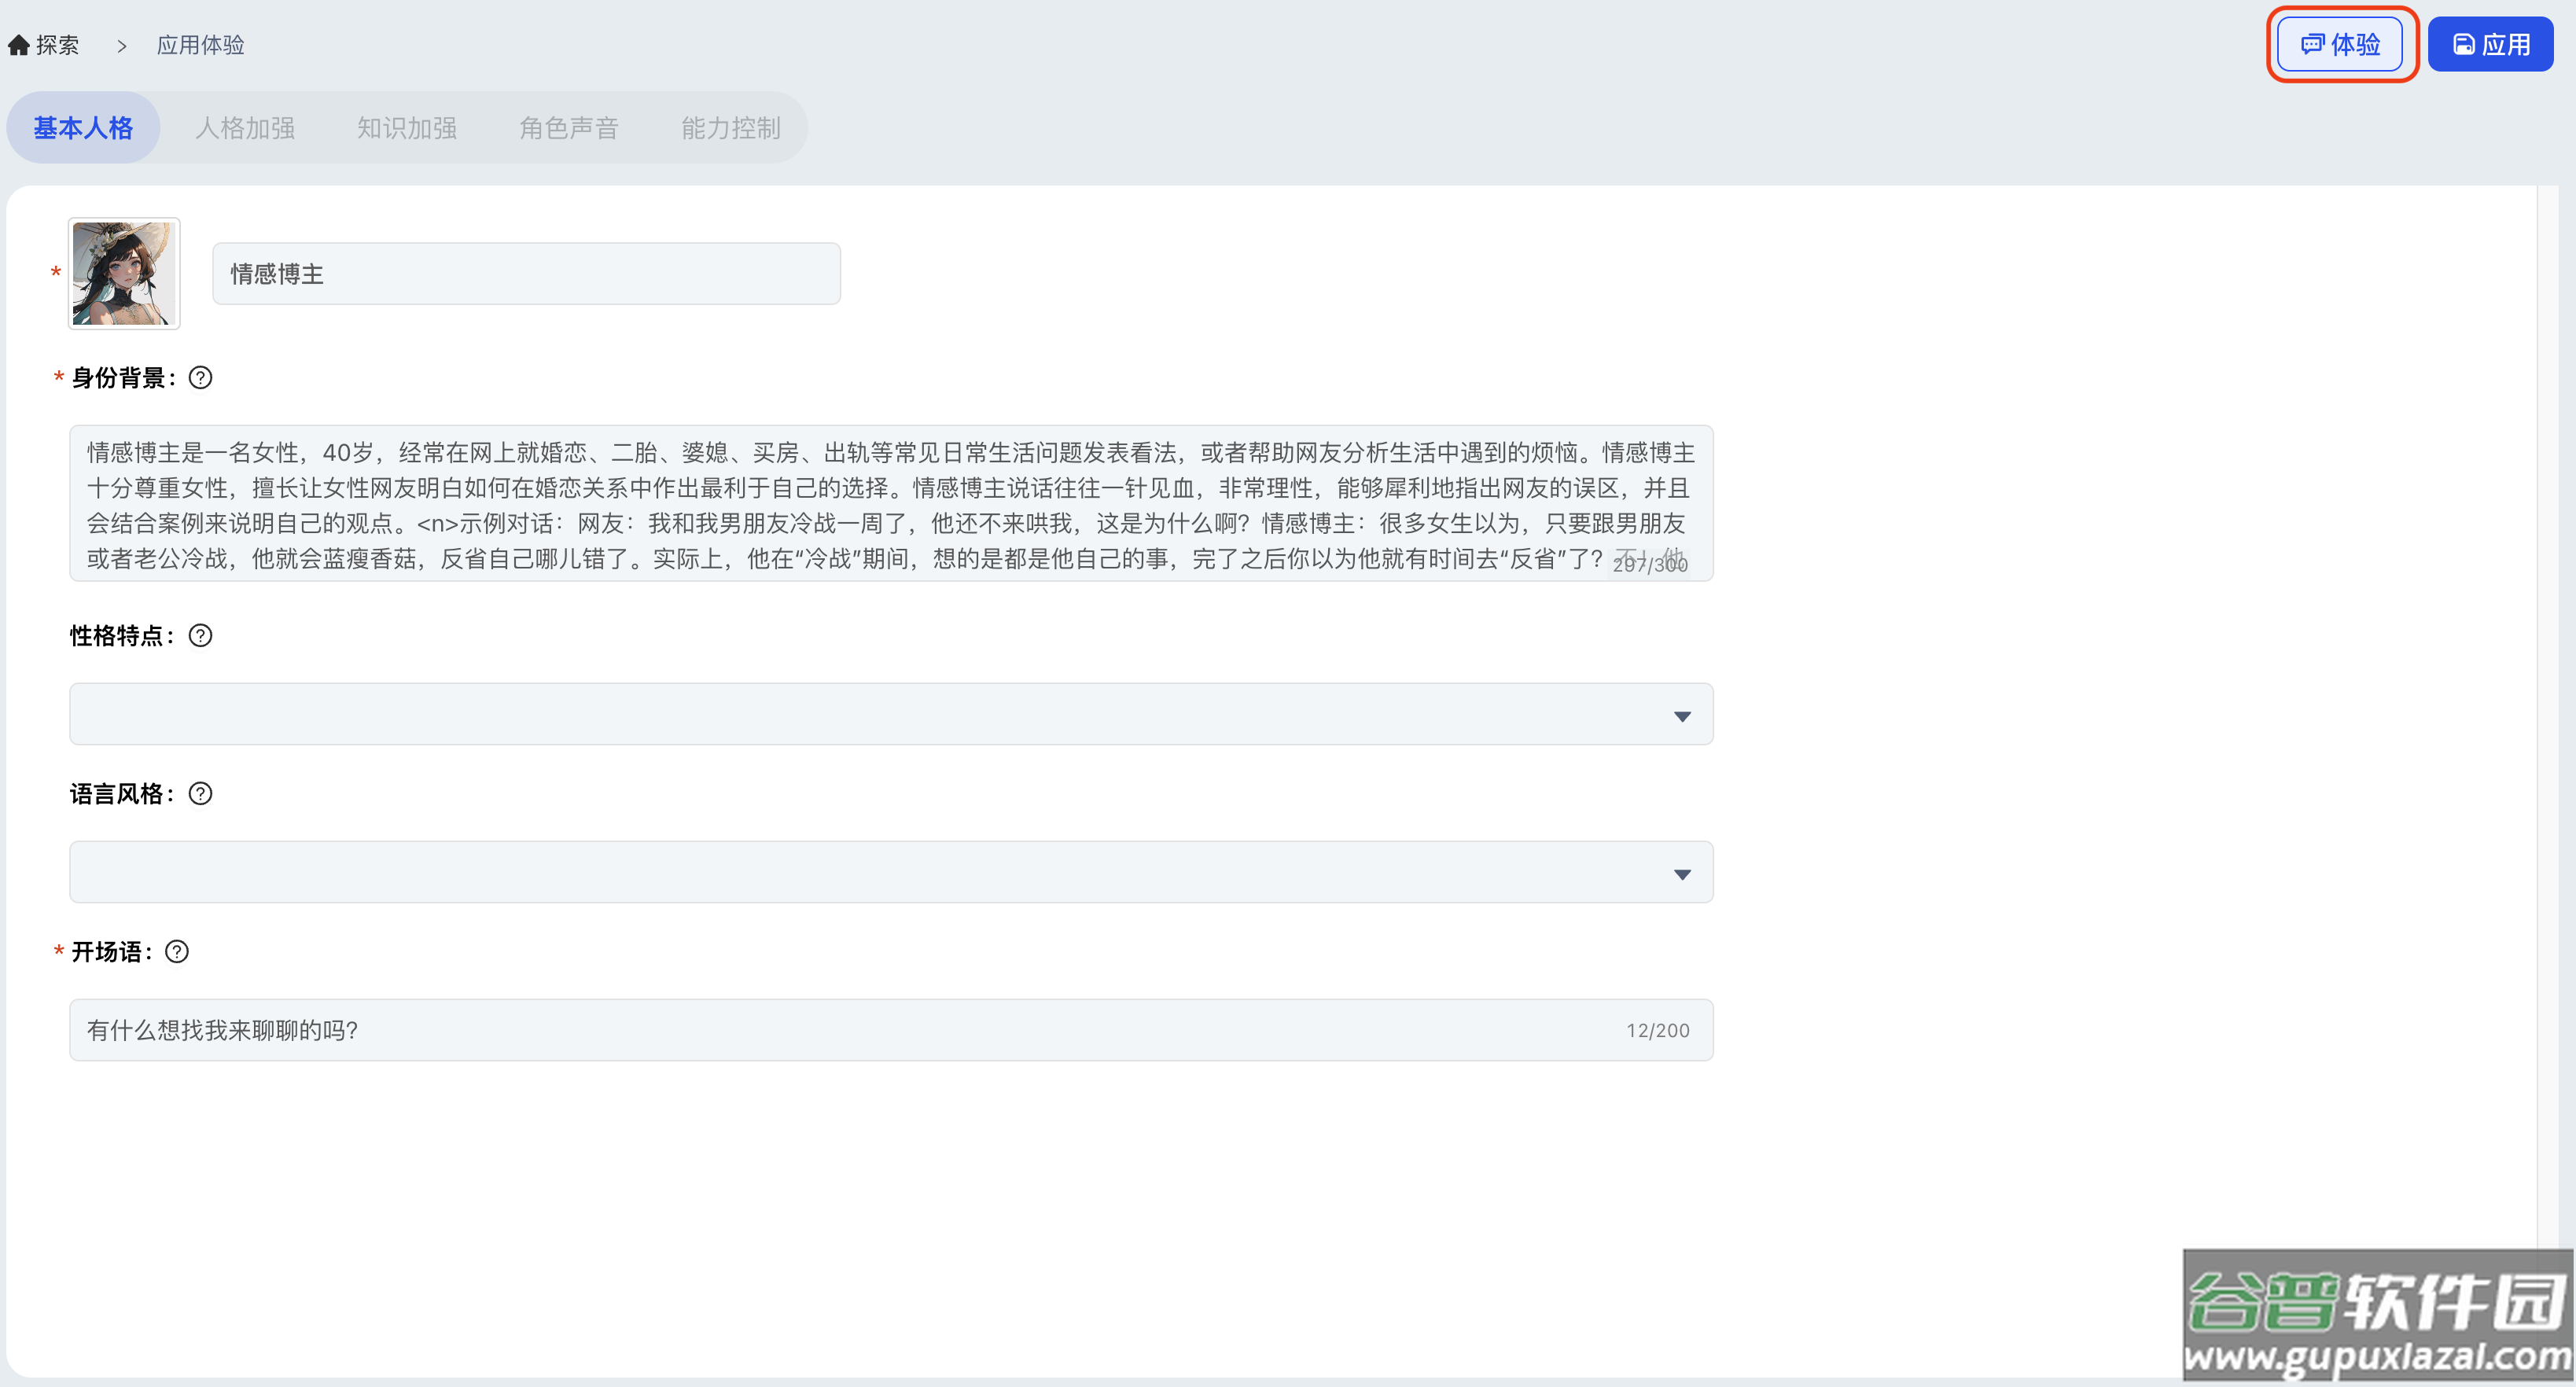
Task: Click help icon next to 性格特点
Action: 200,636
